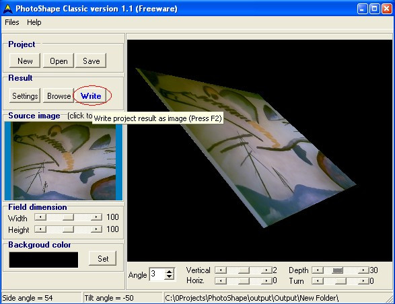Click Turn slider right arrow
The image size is (395, 304).
click(363, 281)
